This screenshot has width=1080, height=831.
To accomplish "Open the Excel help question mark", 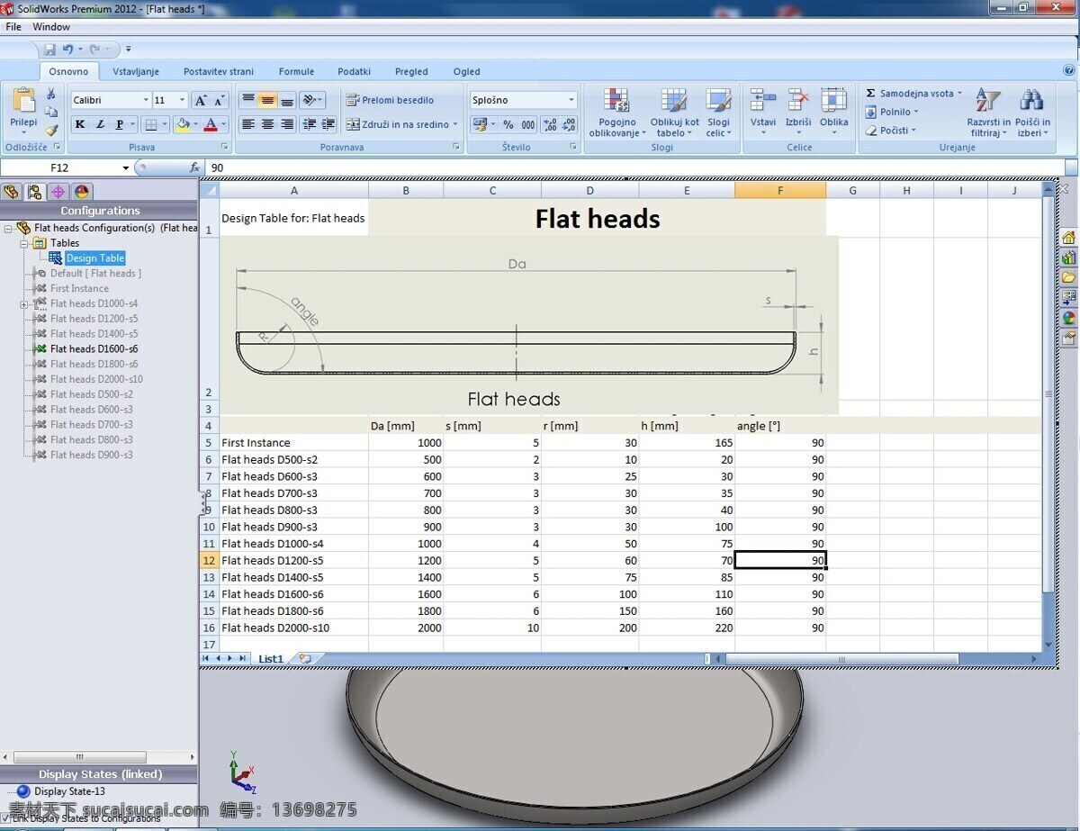I will (x=1070, y=69).
